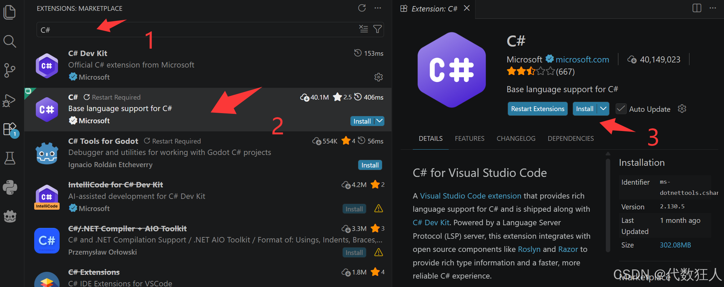Open the Testing flask view
724x287 pixels.
(9, 158)
